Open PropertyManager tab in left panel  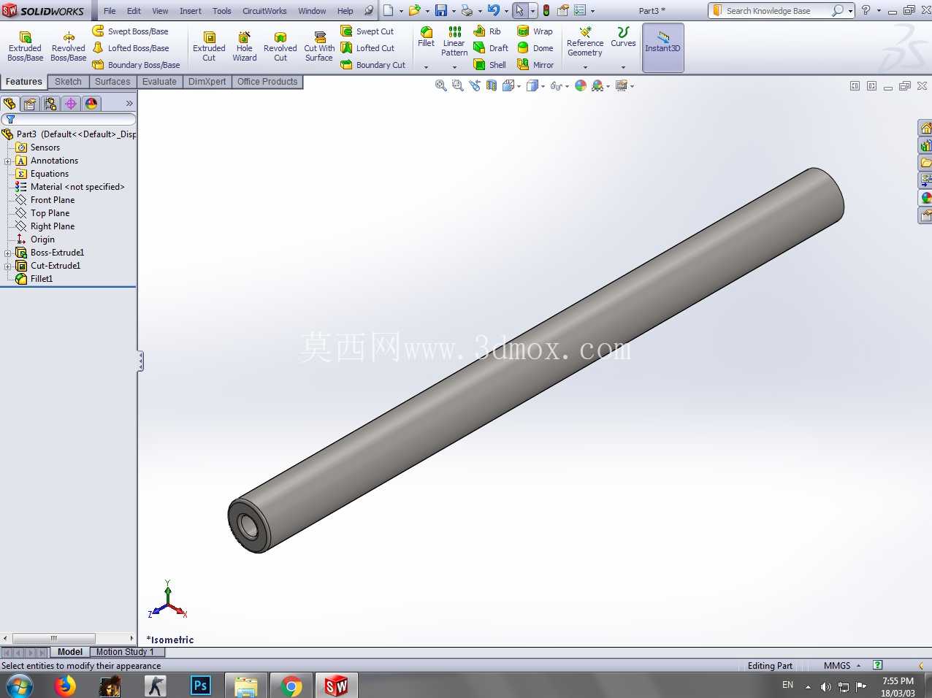point(30,104)
